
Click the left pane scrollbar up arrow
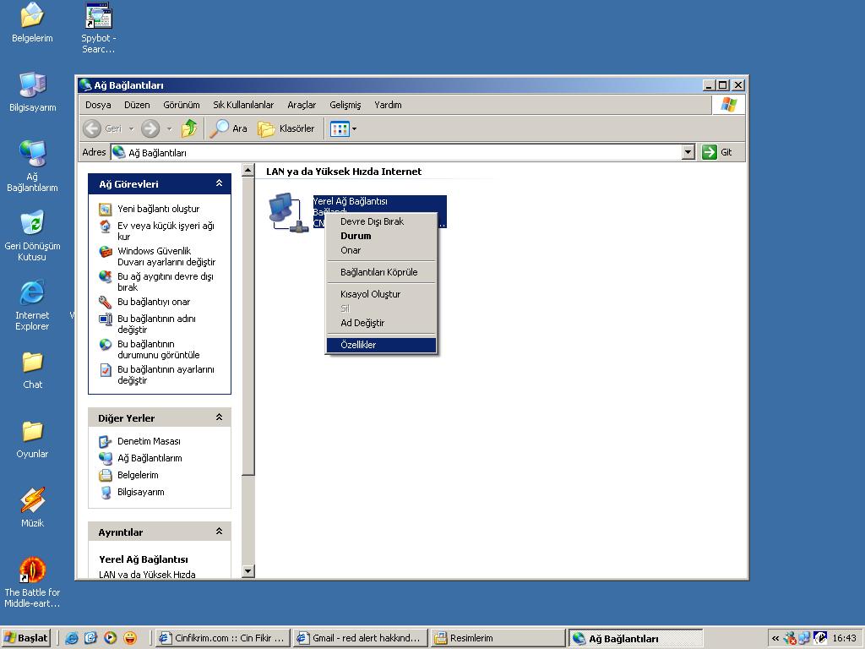tap(248, 170)
